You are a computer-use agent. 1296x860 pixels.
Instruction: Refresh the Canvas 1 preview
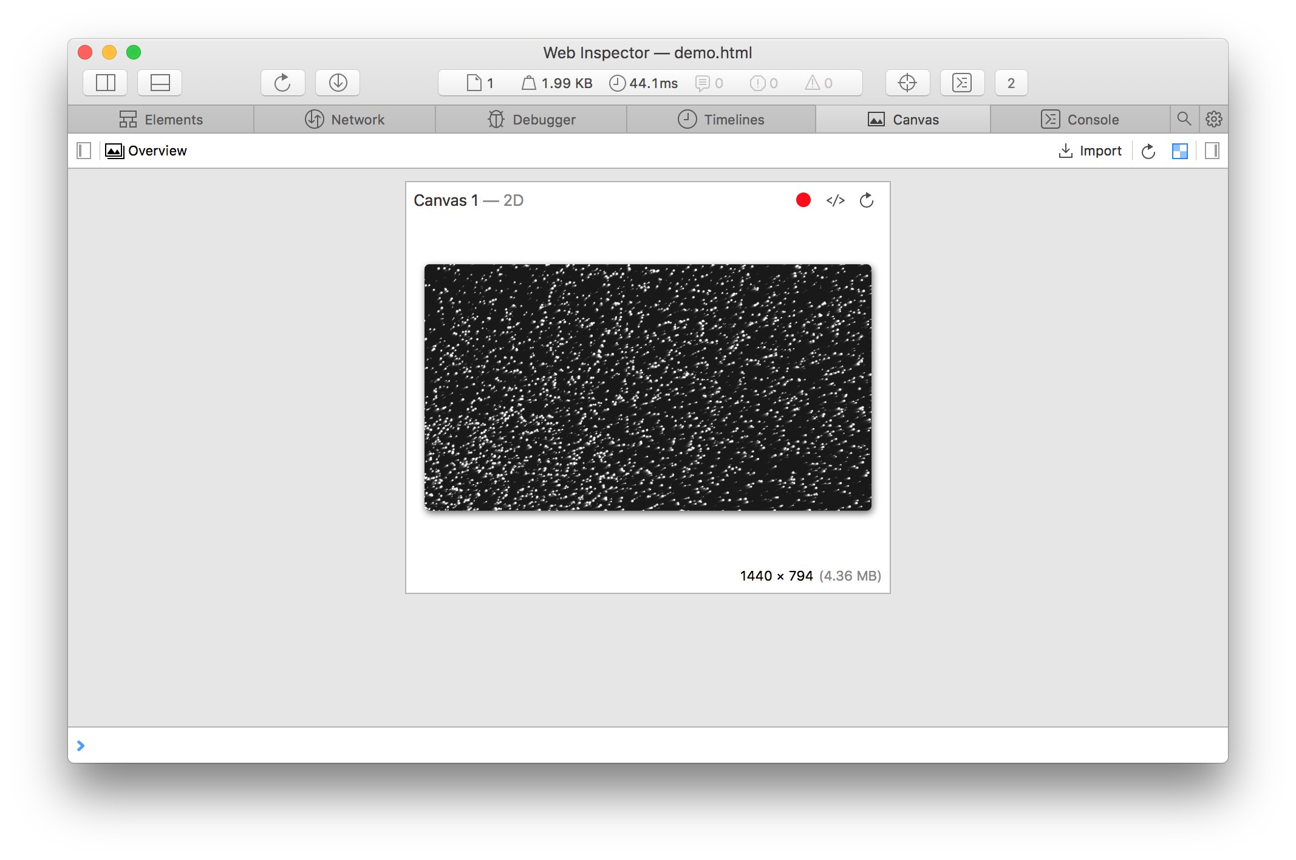[x=867, y=200]
